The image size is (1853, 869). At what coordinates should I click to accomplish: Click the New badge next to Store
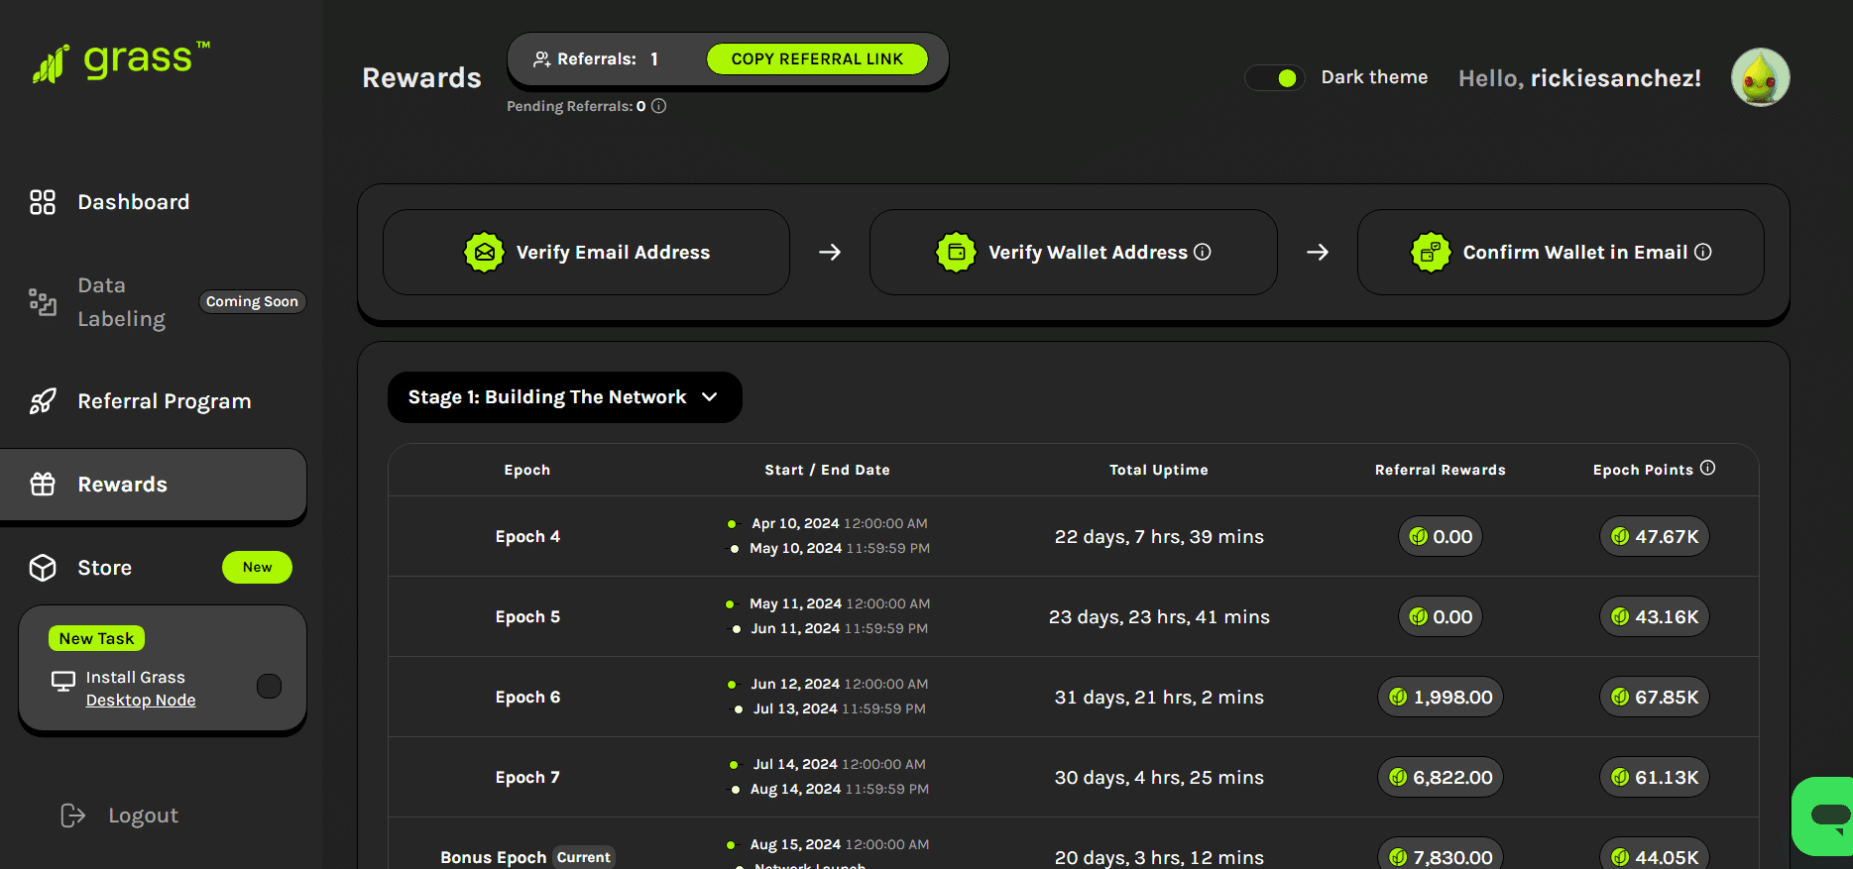click(x=257, y=567)
